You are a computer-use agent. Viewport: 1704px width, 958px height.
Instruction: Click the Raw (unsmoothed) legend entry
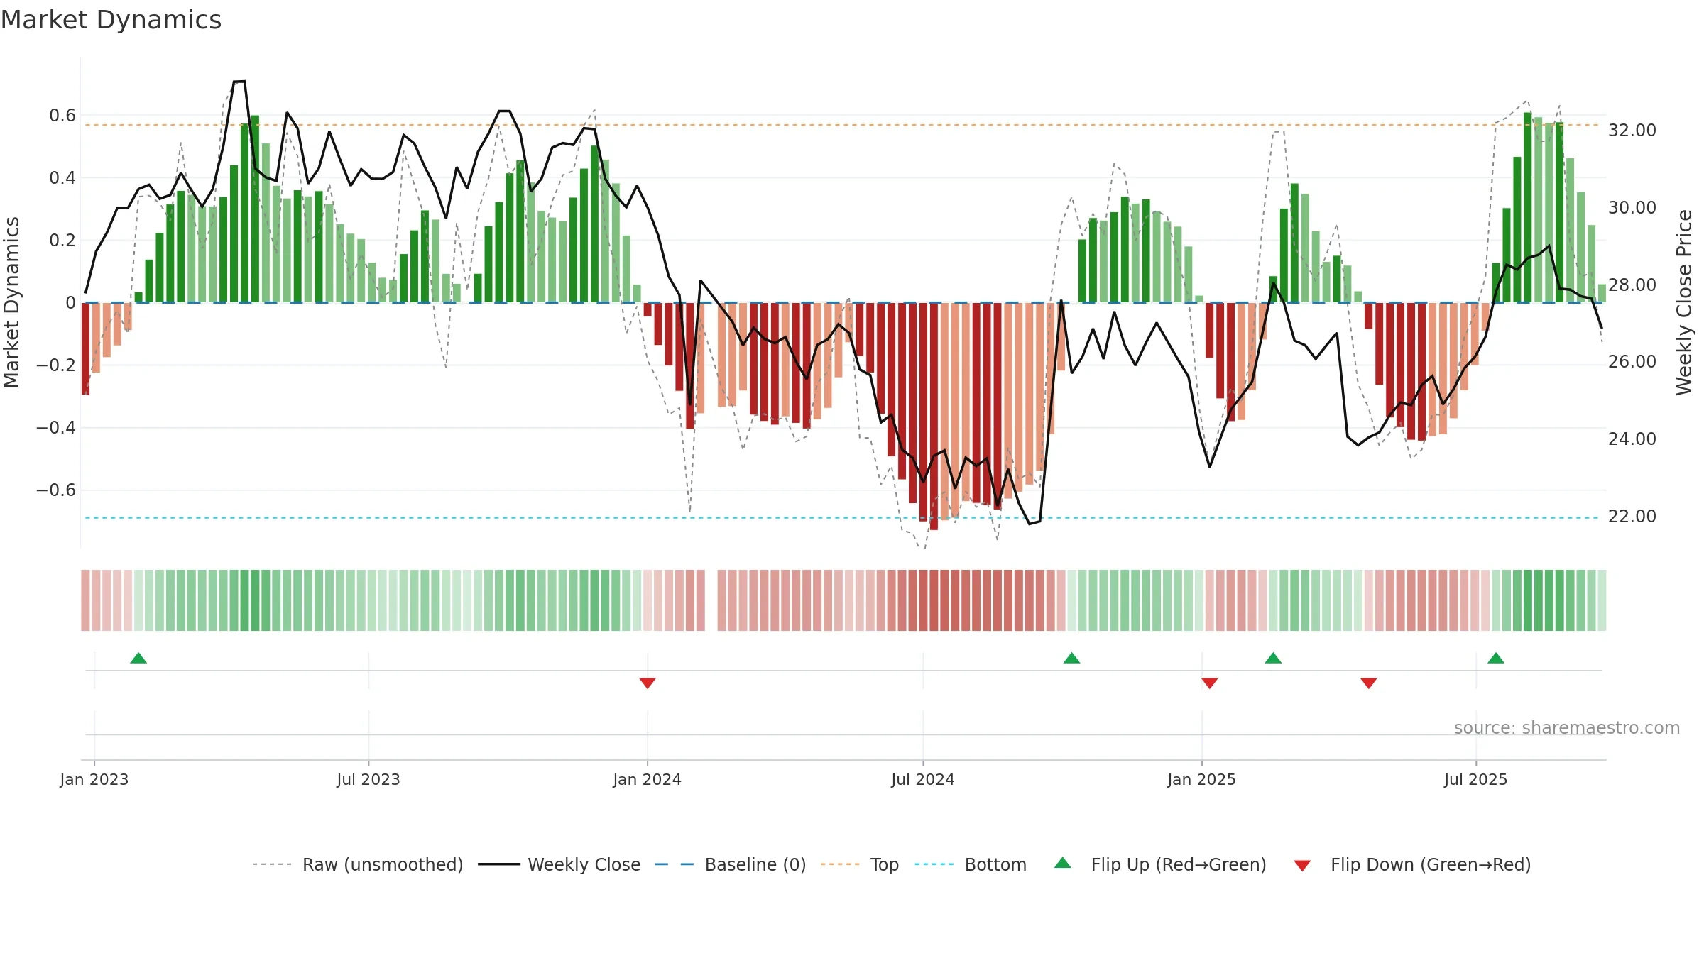pyautogui.click(x=357, y=864)
